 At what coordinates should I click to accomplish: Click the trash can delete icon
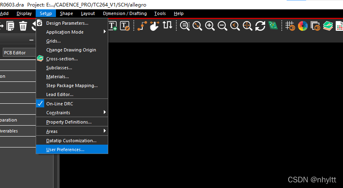click(23, 26)
